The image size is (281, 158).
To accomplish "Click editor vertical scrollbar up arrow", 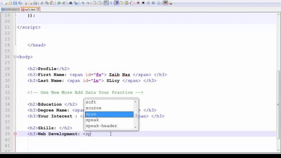I will (x=278, y=14).
